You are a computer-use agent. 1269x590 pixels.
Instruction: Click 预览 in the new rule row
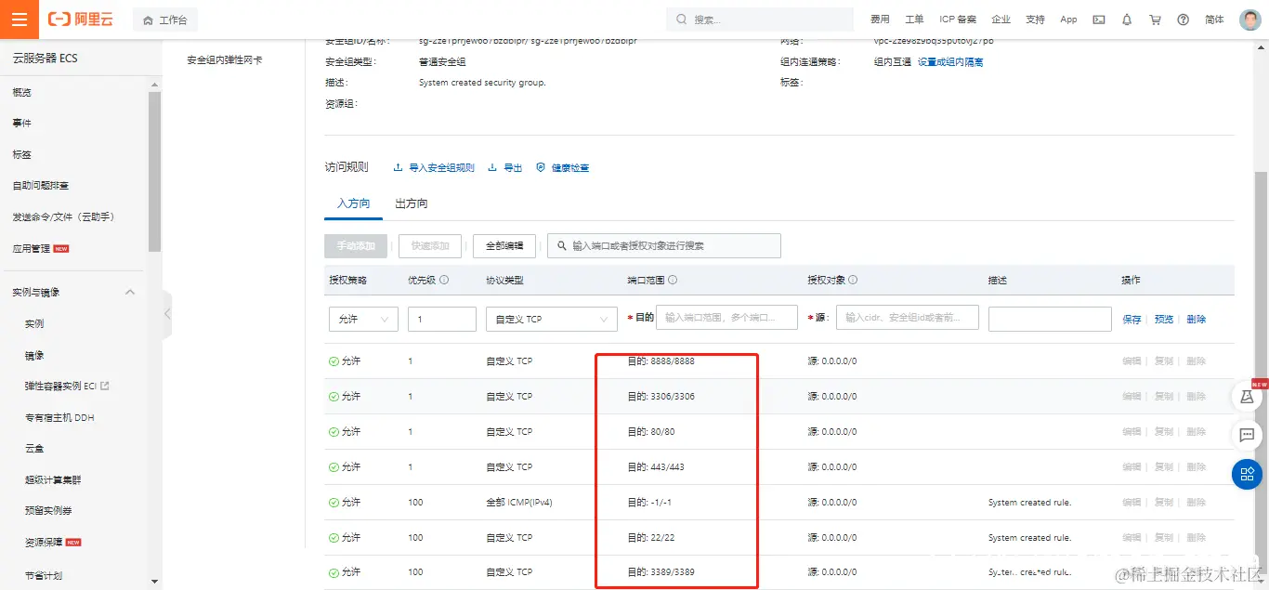click(1164, 319)
